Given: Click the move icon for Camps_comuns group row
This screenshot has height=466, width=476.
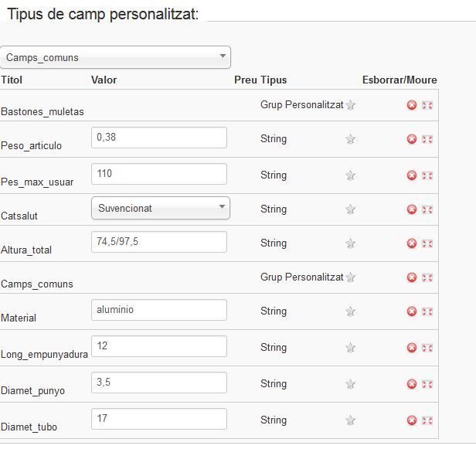Looking at the screenshot, I should tap(427, 277).
